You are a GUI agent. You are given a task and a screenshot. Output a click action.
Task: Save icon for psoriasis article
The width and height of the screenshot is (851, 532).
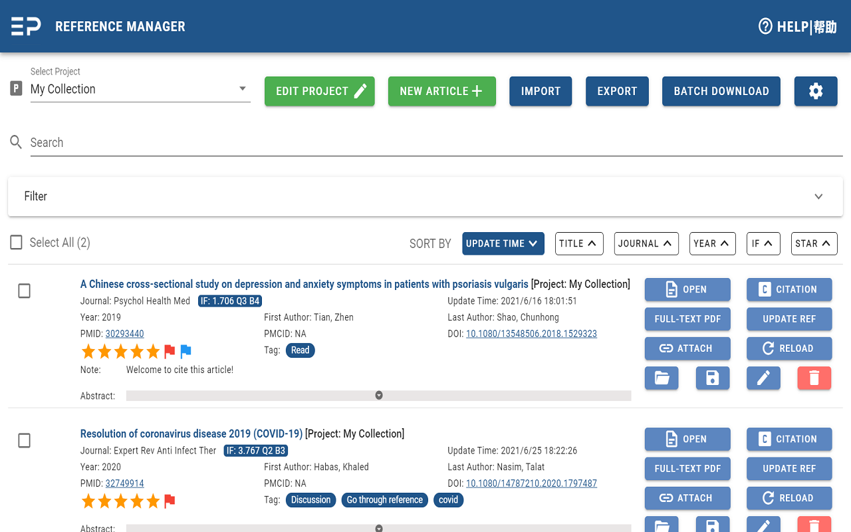point(713,378)
